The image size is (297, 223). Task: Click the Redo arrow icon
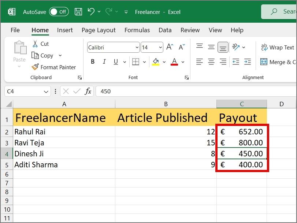109,12
